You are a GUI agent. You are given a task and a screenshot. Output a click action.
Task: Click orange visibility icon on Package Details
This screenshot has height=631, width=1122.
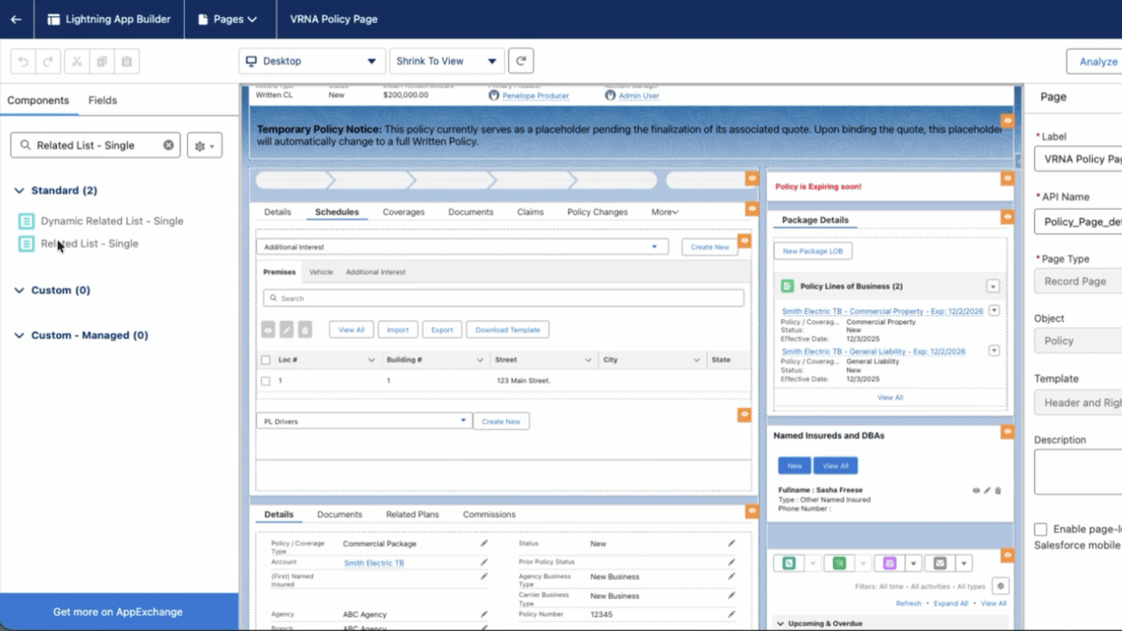[x=1007, y=217]
